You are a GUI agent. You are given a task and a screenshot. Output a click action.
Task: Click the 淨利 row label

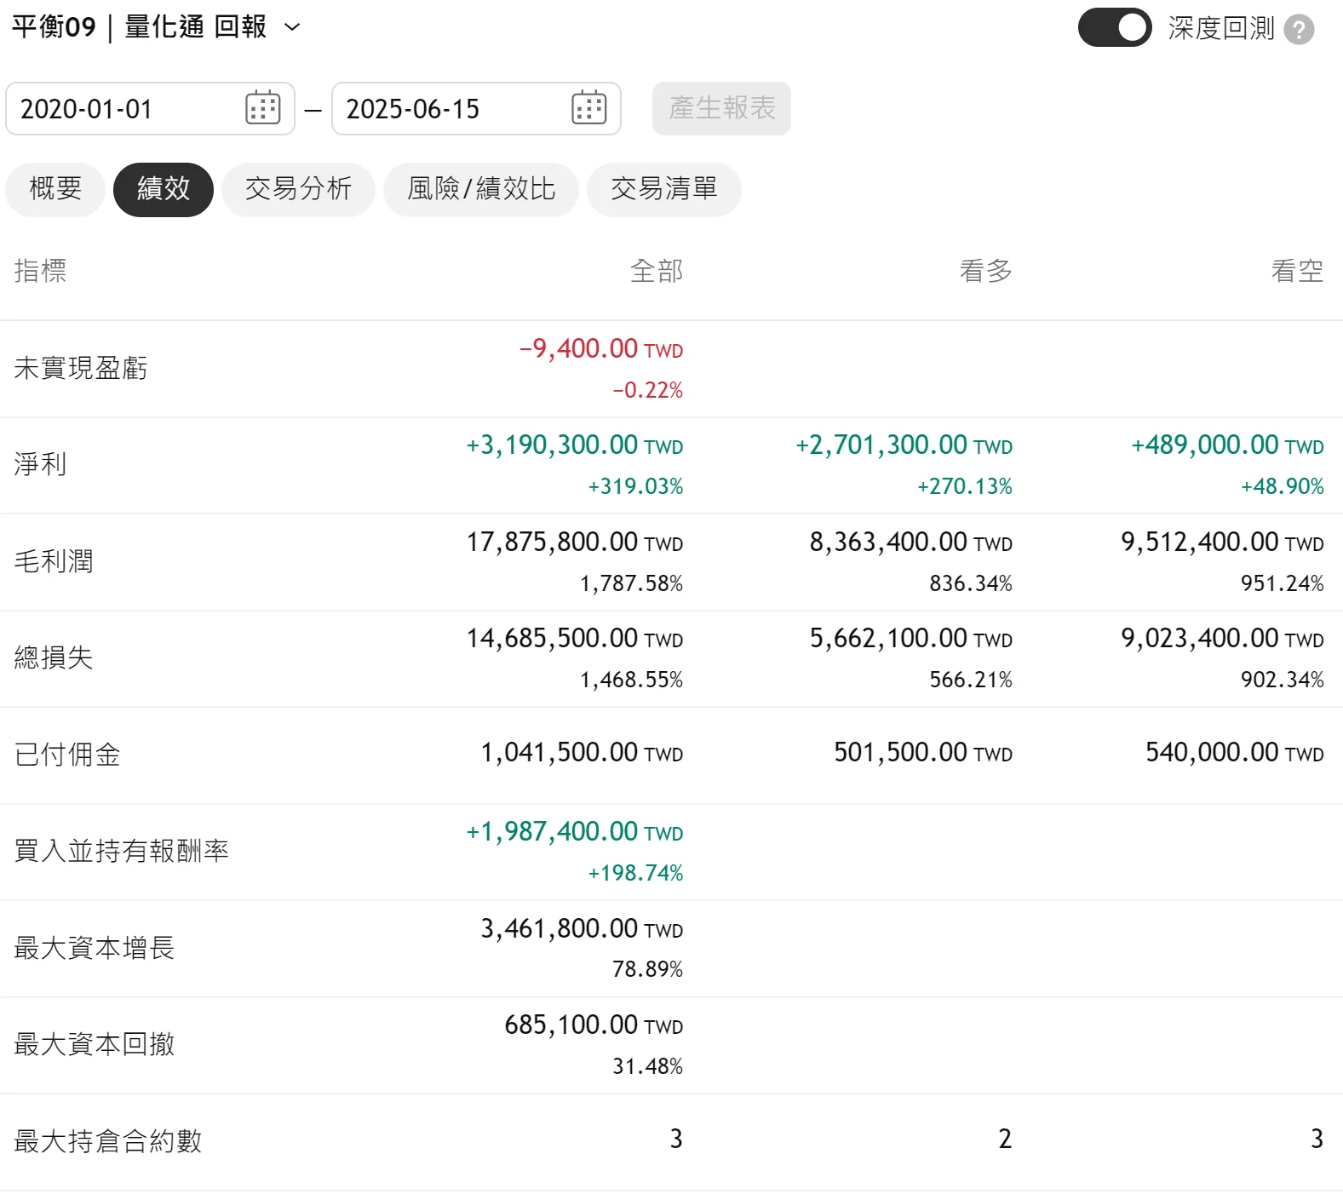40,464
